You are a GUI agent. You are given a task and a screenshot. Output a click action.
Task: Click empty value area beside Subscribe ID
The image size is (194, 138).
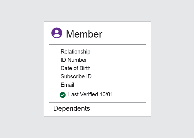click(119, 76)
